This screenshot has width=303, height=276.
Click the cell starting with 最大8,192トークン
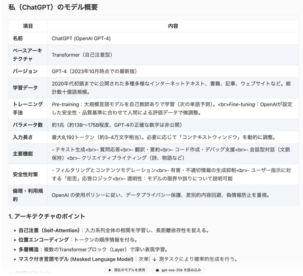tap(173, 137)
